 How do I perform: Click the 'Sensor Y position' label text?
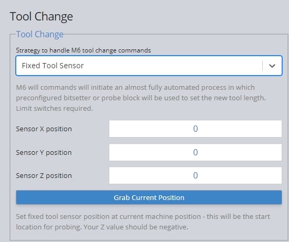click(x=44, y=152)
